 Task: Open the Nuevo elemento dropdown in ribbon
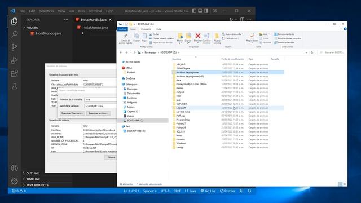232,34
